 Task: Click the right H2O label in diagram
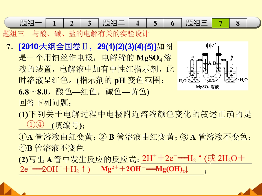[x=244, y=80]
